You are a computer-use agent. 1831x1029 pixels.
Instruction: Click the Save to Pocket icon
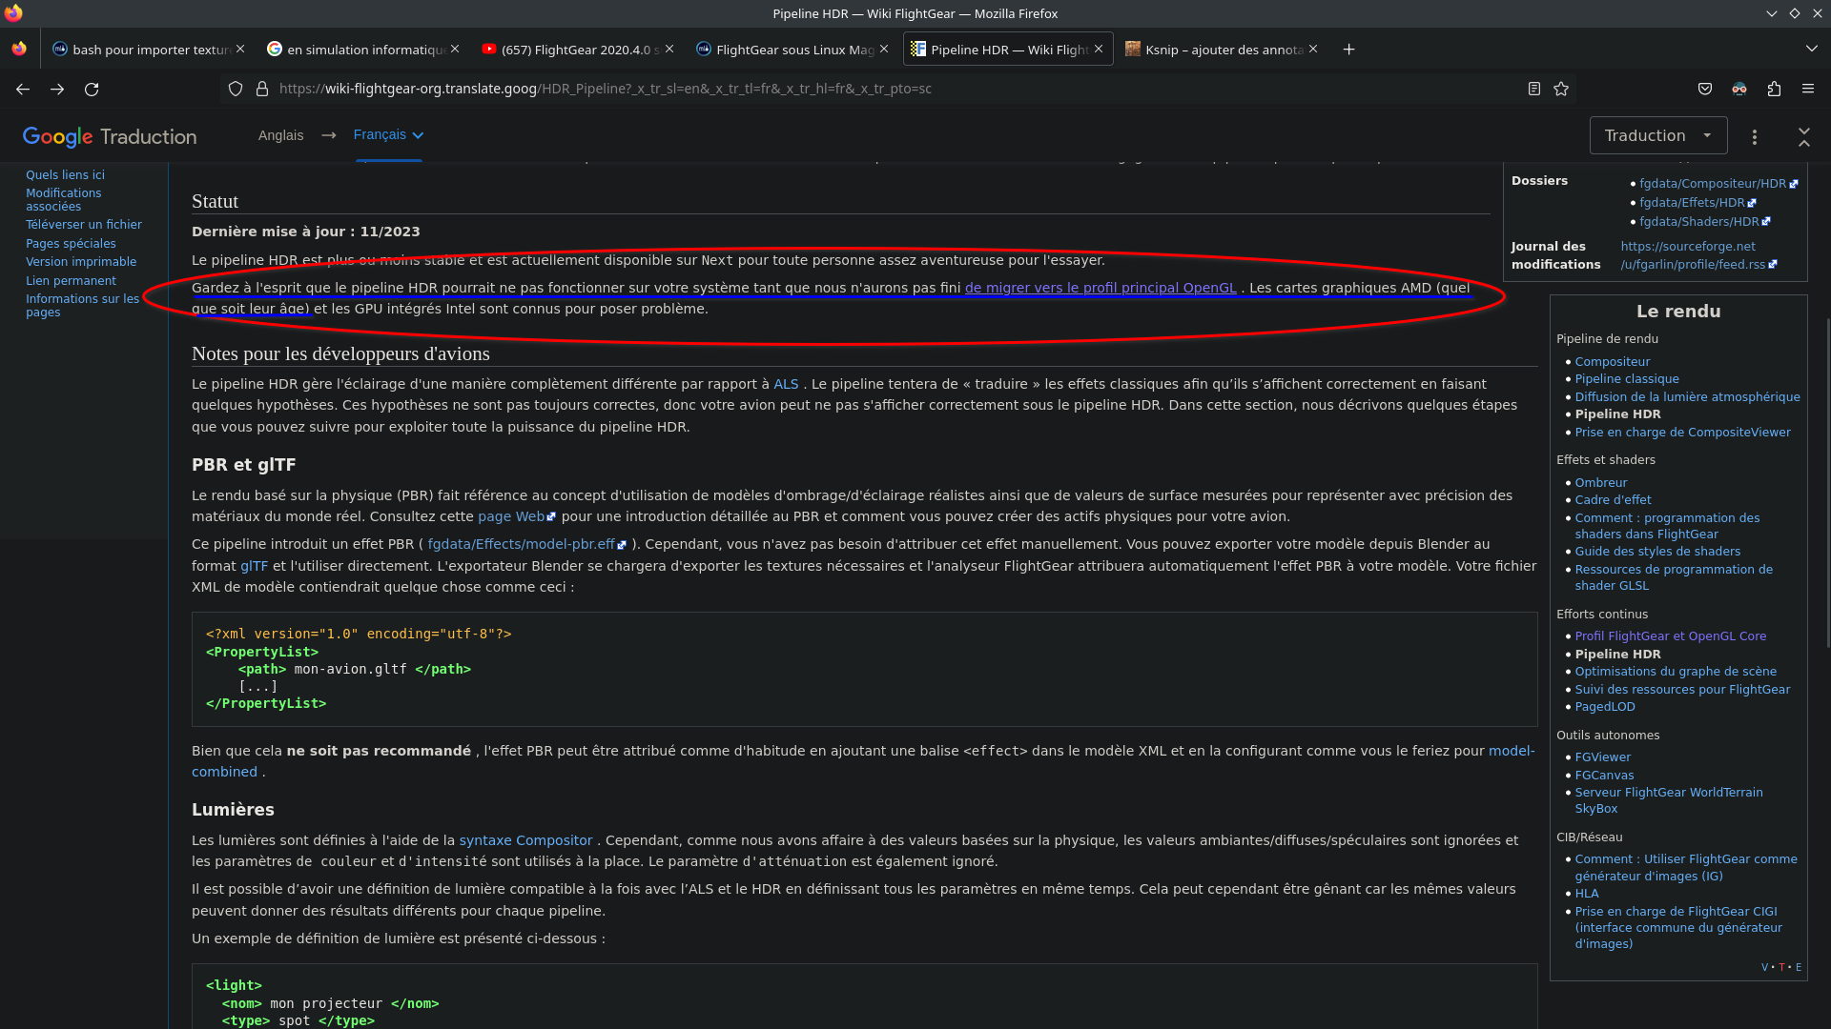point(1705,89)
